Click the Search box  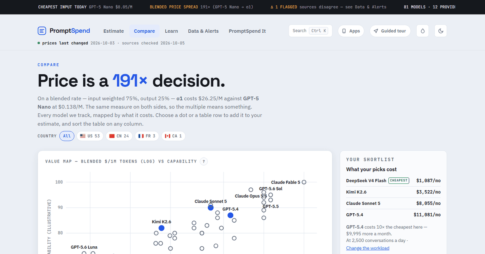310,31
